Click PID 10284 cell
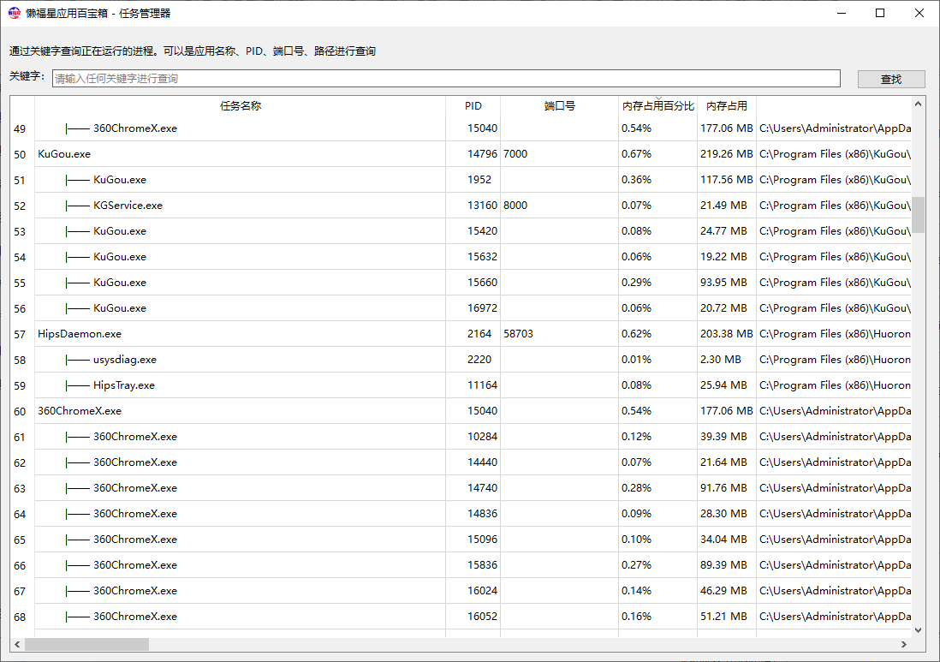This screenshot has width=940, height=662. point(482,437)
